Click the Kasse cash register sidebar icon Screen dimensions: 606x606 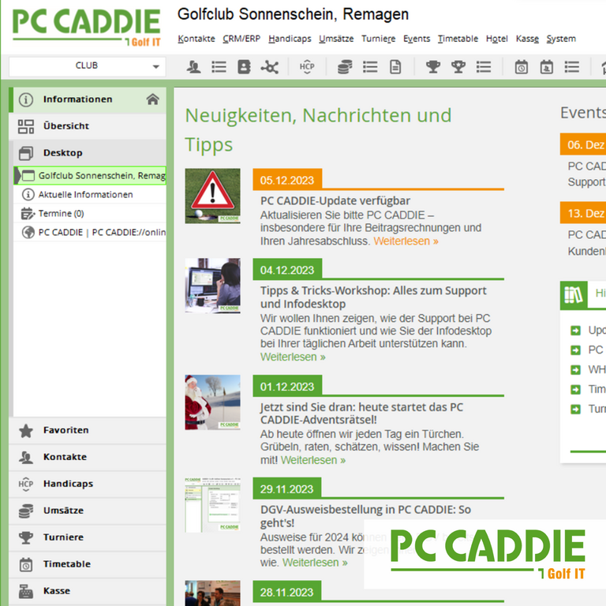click(26, 591)
